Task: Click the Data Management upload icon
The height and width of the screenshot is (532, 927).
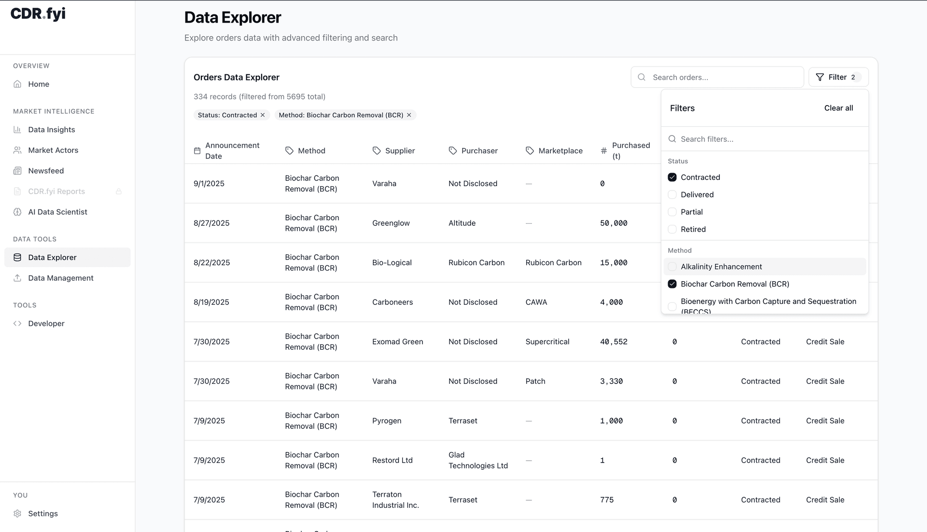Action: point(17,278)
